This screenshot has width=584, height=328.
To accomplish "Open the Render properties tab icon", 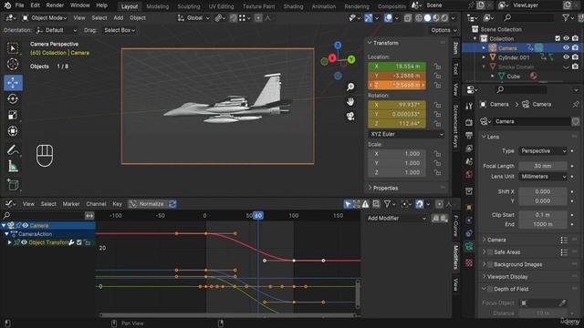I will pyautogui.click(x=469, y=122).
